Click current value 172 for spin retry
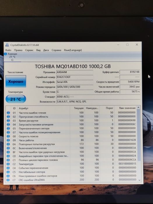The height and width of the screenshot is (204, 153). click(x=81, y=144)
